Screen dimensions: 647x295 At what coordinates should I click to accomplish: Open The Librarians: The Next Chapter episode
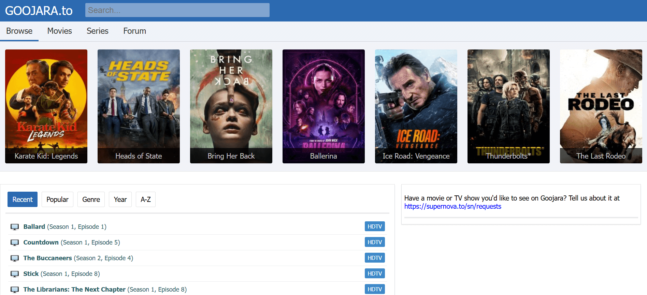pos(105,290)
